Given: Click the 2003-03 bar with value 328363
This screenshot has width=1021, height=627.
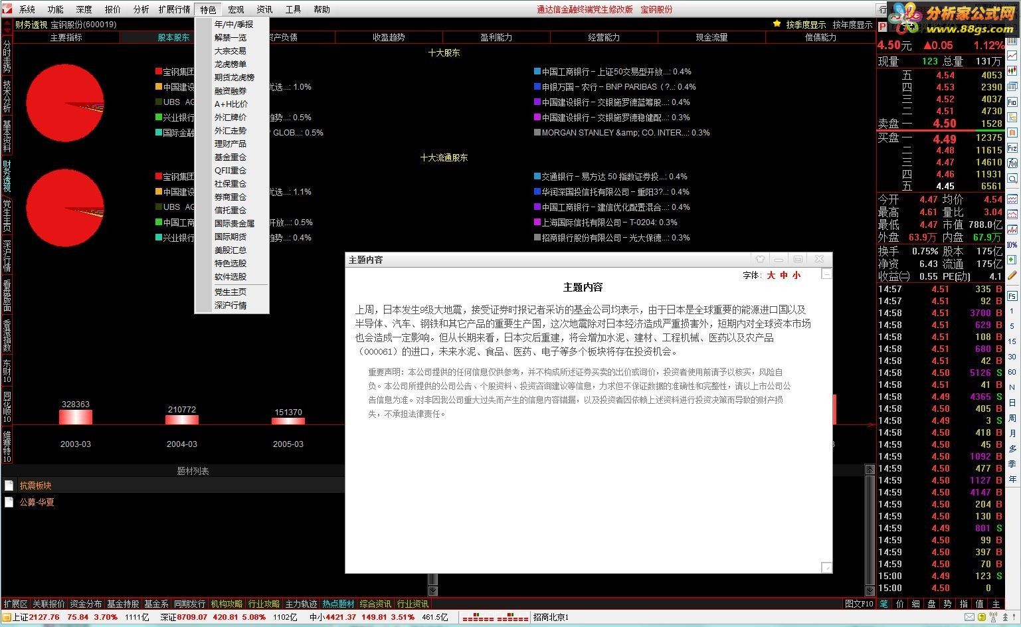Looking at the screenshot, I should [x=76, y=417].
